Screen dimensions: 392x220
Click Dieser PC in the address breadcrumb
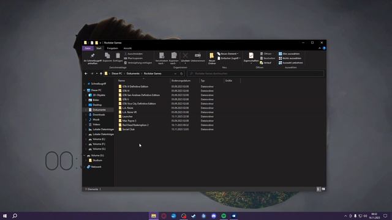(117, 73)
